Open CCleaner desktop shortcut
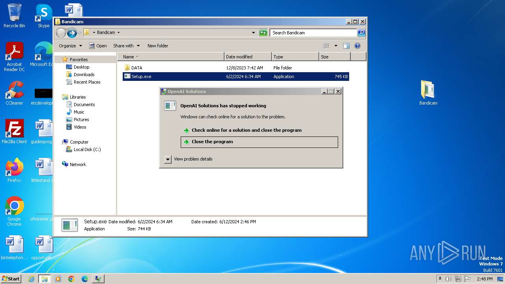Viewport: 505px width, 284px height. [x=14, y=93]
